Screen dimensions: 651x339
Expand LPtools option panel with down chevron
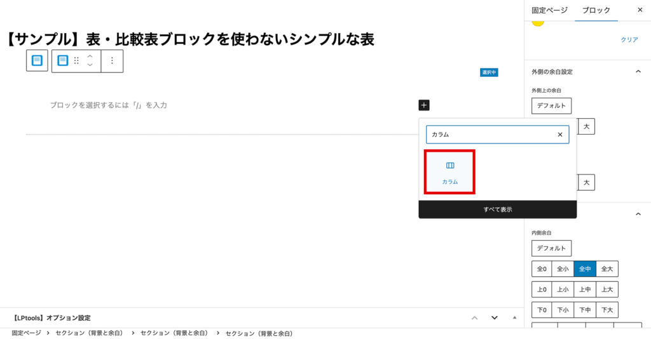(x=494, y=317)
